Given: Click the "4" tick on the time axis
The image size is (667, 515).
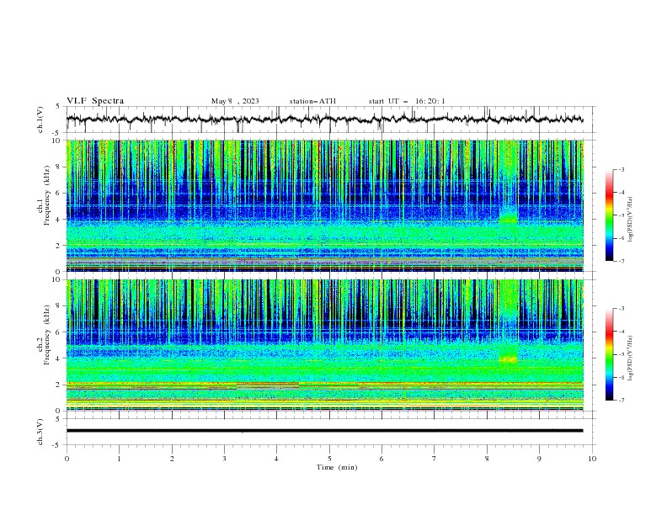Looking at the screenshot, I should tap(276, 459).
